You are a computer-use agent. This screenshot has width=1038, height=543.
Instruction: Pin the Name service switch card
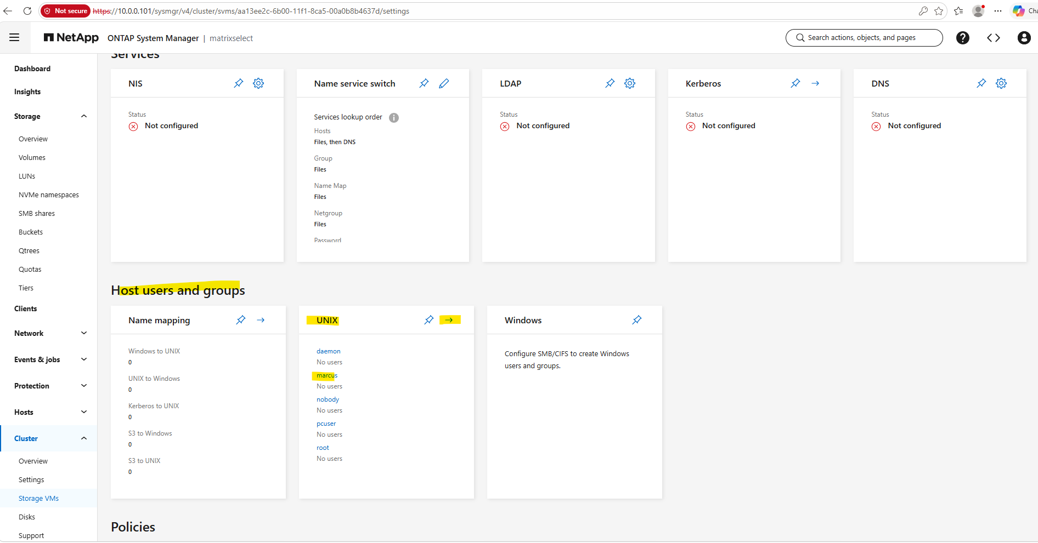[424, 83]
